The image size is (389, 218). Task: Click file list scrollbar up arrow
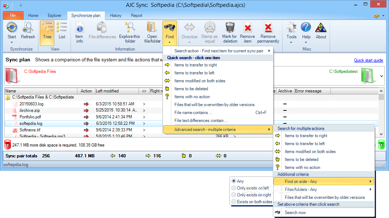point(381,91)
